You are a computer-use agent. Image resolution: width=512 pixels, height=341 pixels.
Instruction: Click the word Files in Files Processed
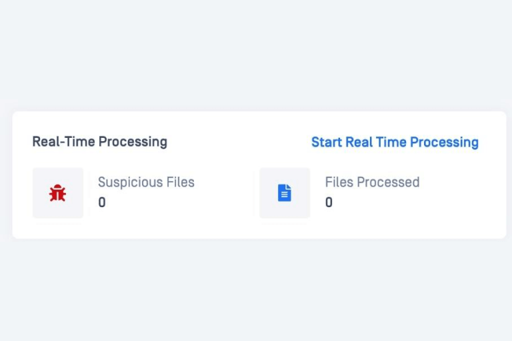coord(339,182)
